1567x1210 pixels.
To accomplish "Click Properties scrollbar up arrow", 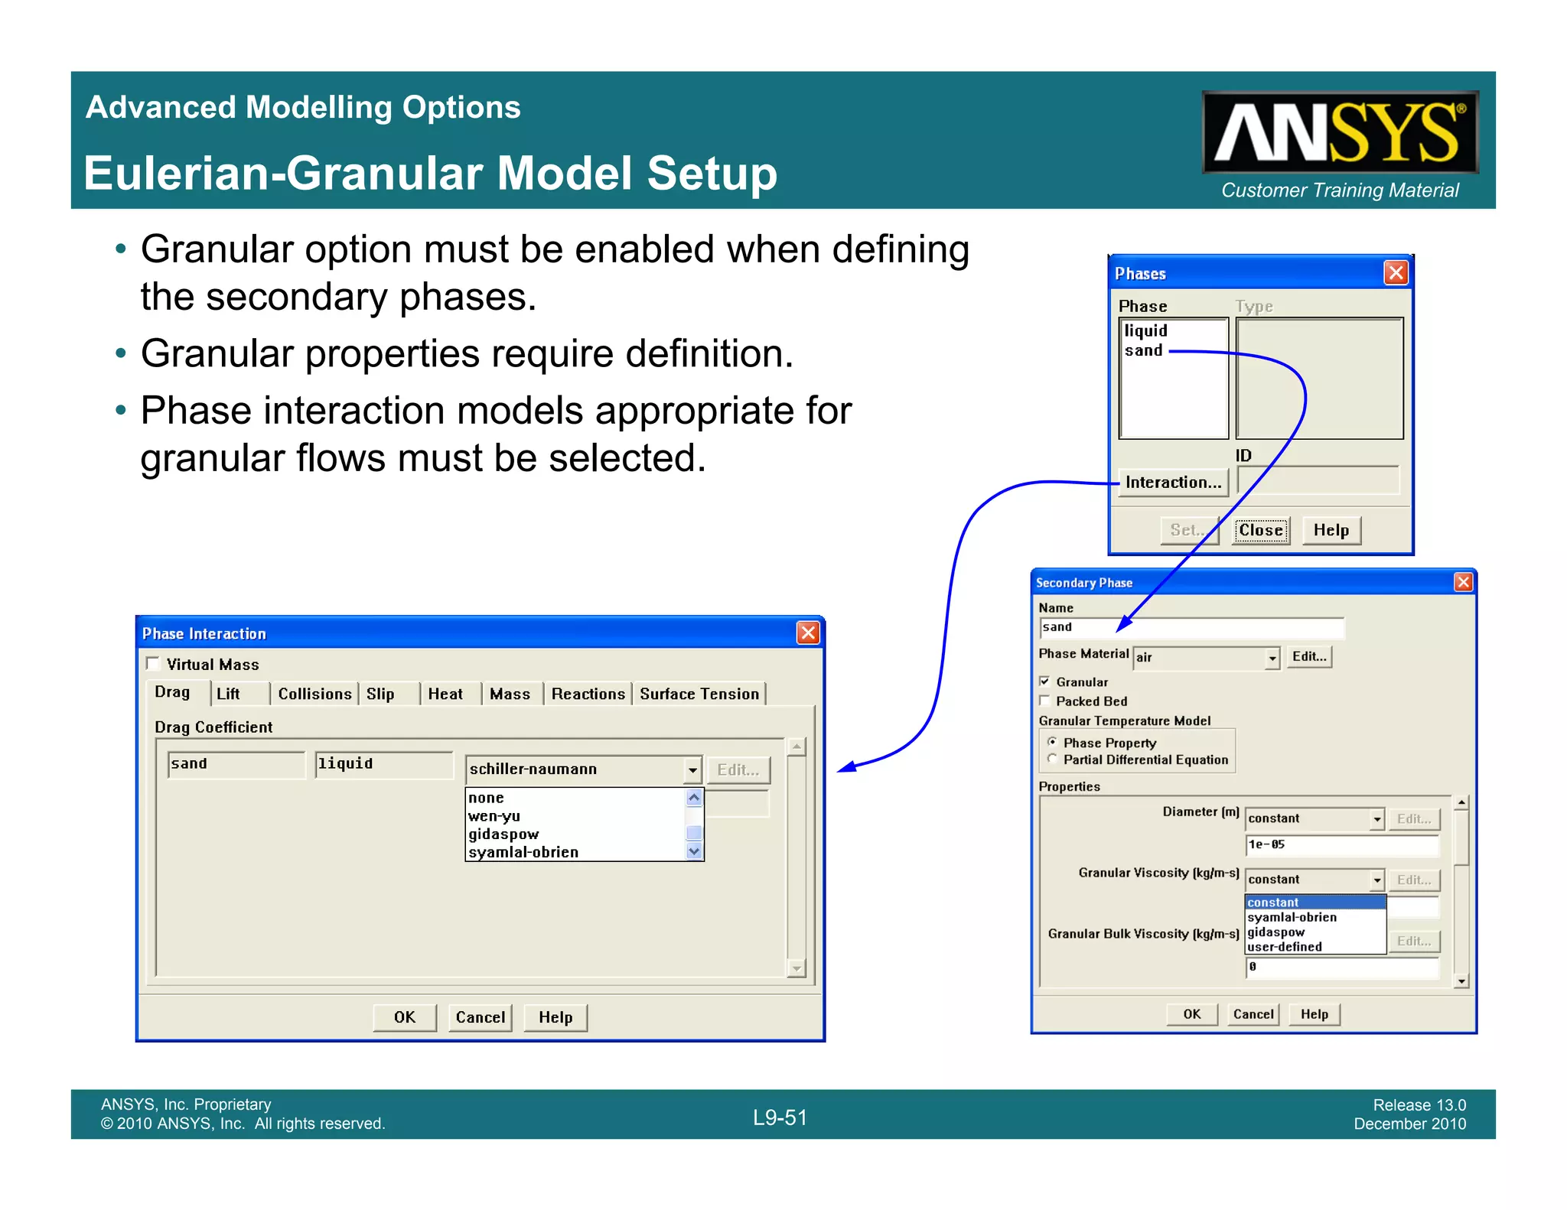I will click(x=1461, y=802).
